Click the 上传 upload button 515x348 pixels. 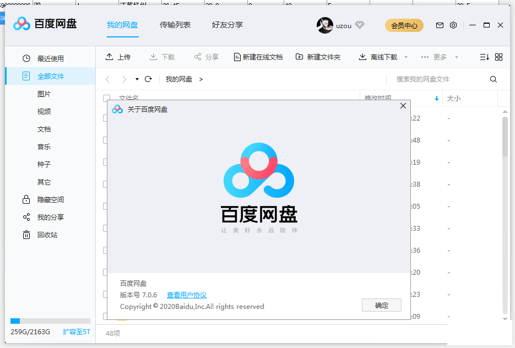point(118,57)
